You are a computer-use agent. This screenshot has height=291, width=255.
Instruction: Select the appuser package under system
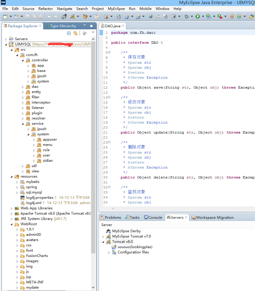point(50,139)
